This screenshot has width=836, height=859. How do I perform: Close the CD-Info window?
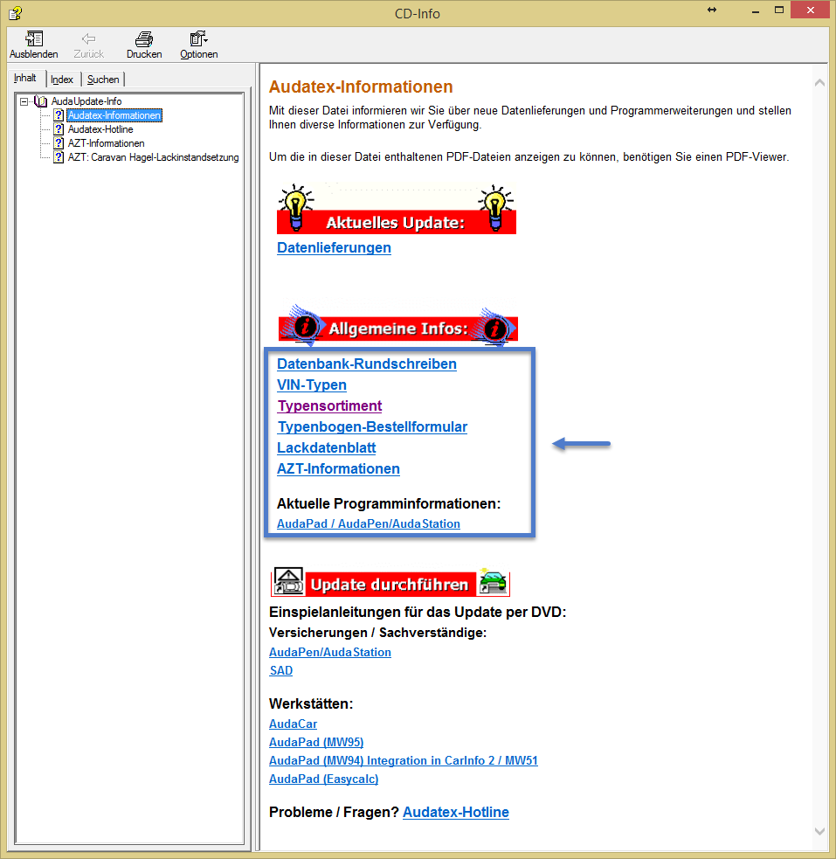811,10
